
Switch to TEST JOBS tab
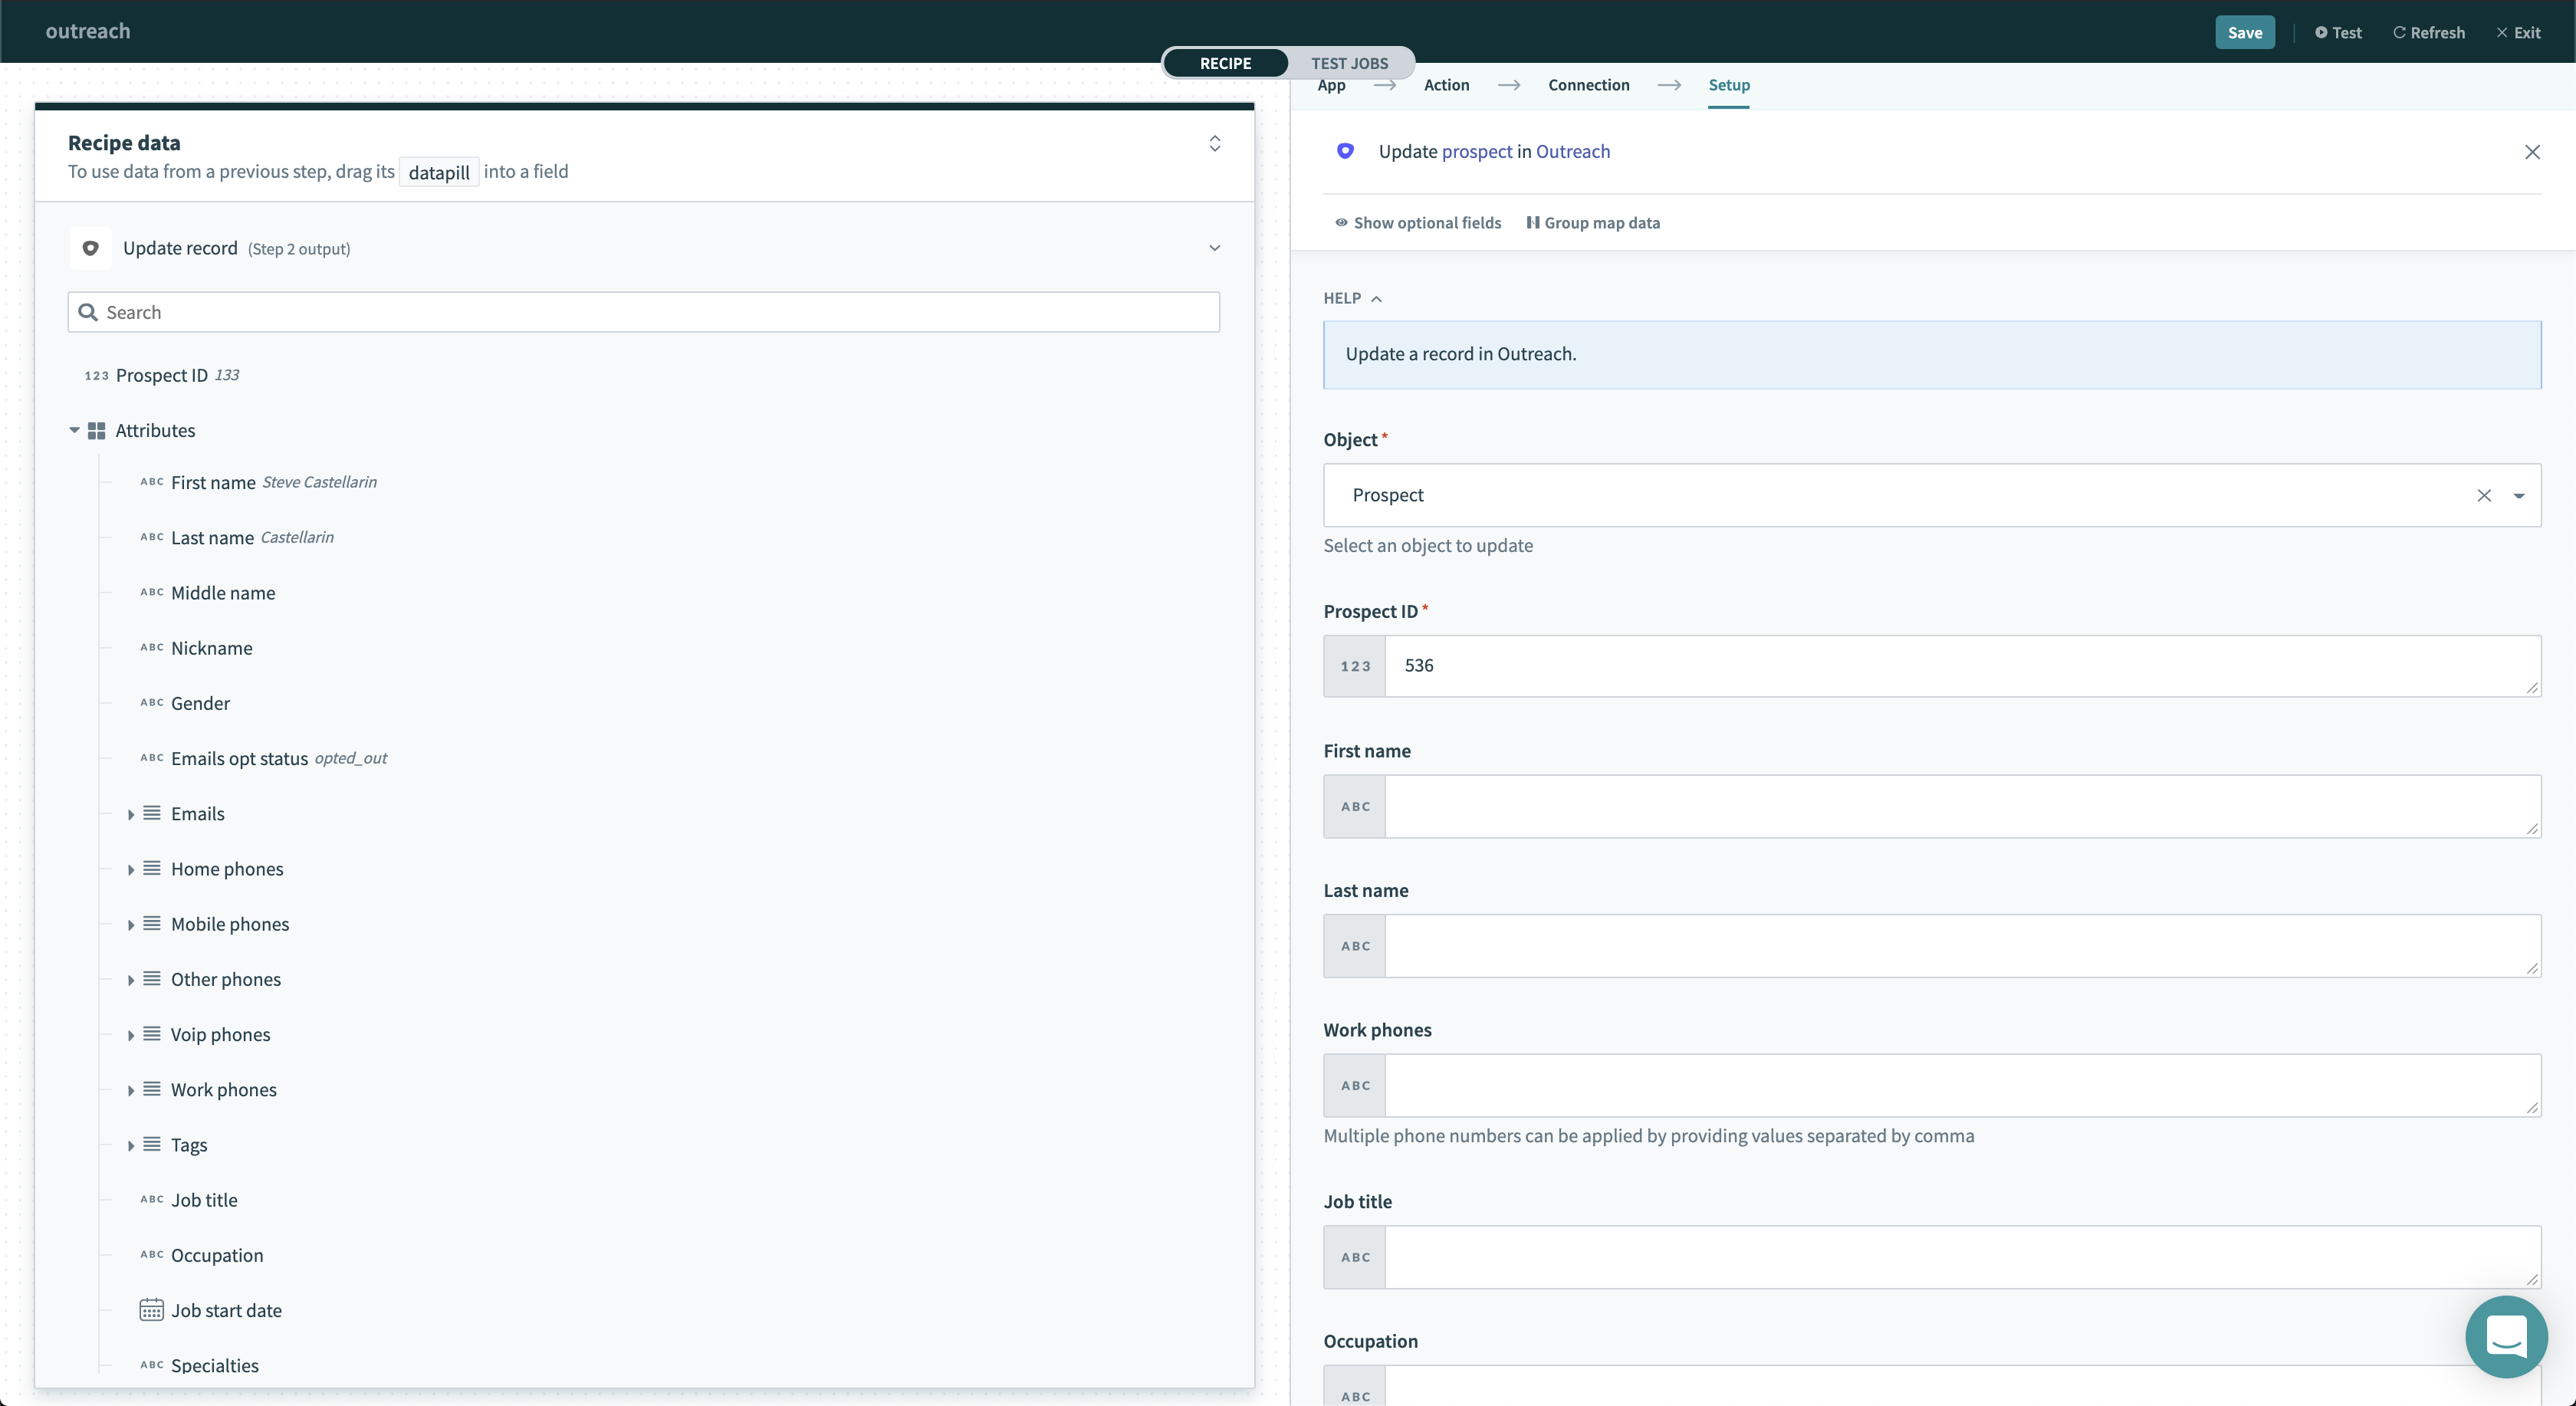1349,62
